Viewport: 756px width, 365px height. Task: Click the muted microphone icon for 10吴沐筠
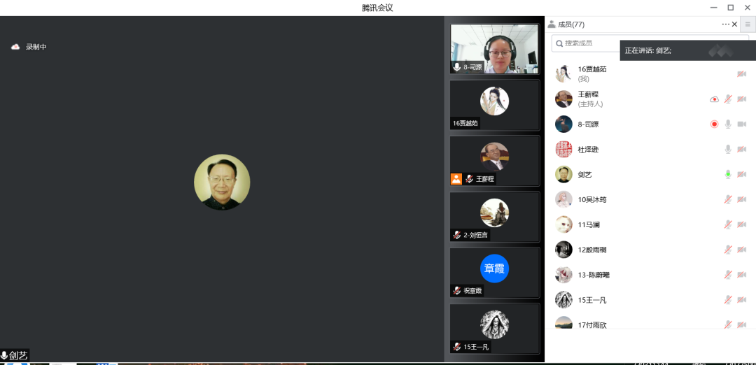[728, 199]
